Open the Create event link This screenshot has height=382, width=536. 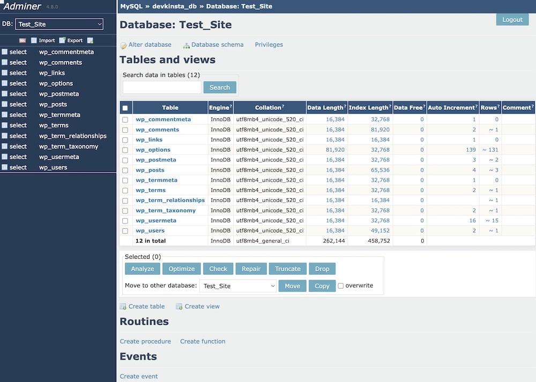(x=139, y=376)
